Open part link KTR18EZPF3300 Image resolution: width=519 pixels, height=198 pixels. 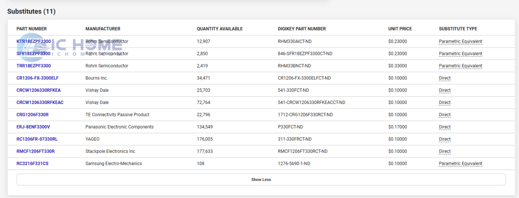33,41
